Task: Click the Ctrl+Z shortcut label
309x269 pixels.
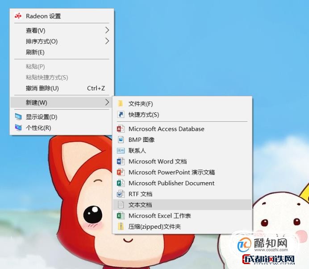Action: (96, 88)
